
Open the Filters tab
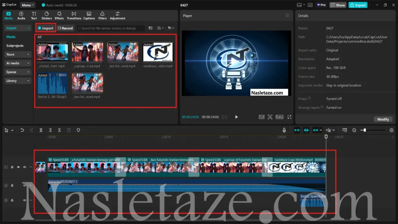pos(102,16)
